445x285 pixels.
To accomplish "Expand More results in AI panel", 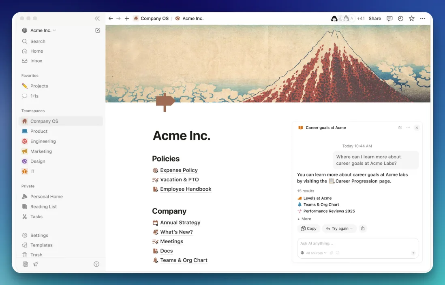I will (304, 219).
